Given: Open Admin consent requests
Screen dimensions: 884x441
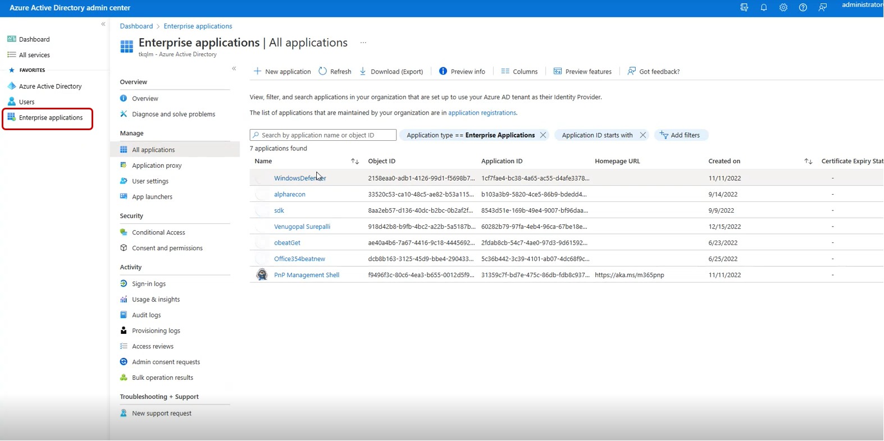Looking at the screenshot, I should point(166,363).
